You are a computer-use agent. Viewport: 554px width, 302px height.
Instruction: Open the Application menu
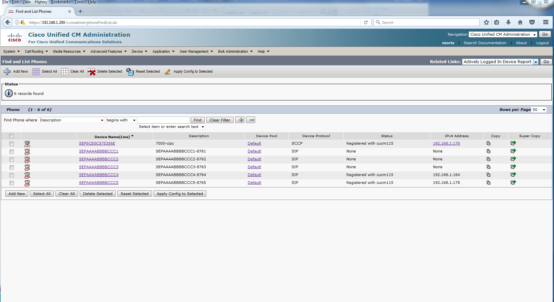[163, 51]
